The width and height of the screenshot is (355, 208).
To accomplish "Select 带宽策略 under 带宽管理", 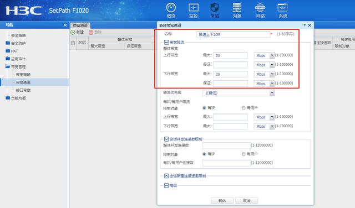I will [23, 75].
